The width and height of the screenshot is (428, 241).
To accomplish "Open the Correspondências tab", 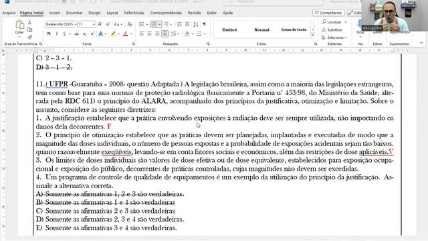I will (166, 13).
